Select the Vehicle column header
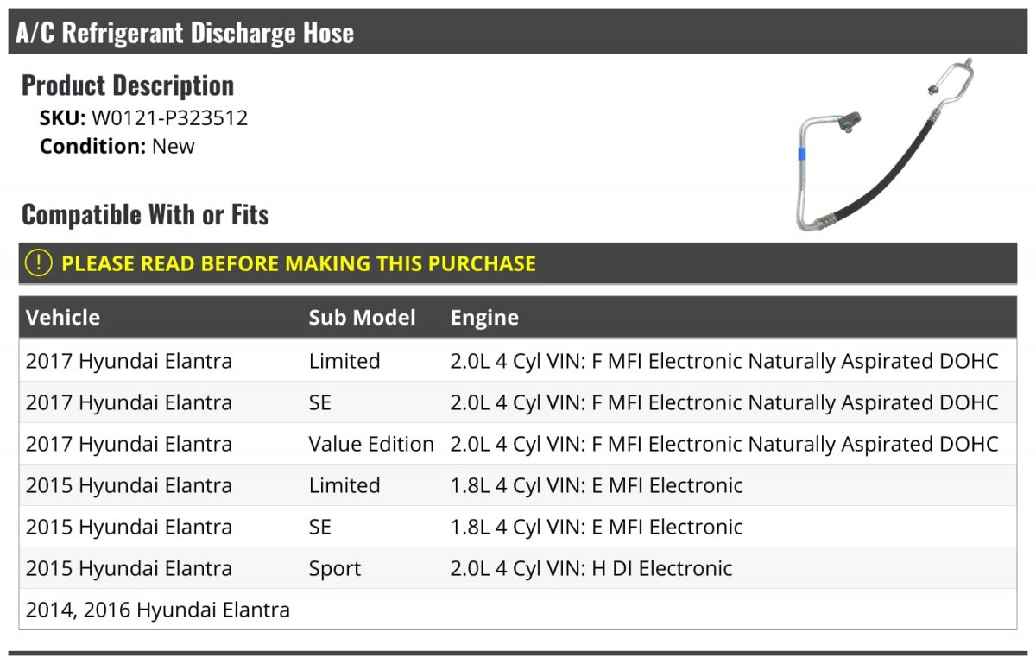The image size is (1036, 664). click(63, 317)
